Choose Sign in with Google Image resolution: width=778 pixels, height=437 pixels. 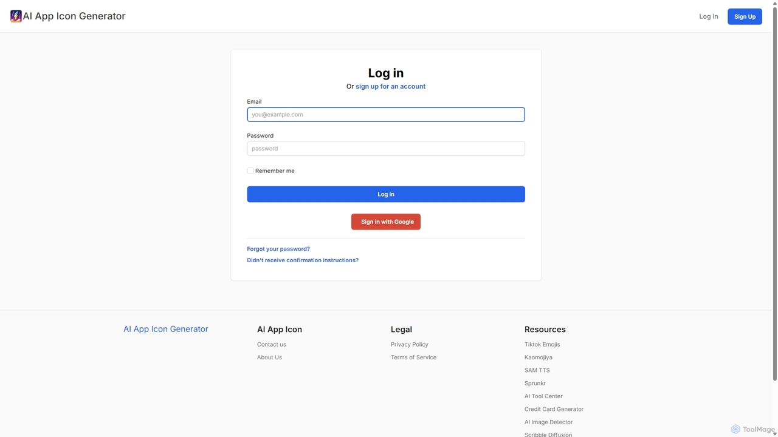pos(386,222)
